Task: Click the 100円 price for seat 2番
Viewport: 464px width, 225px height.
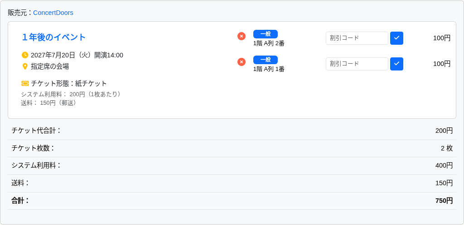Action: click(x=442, y=38)
